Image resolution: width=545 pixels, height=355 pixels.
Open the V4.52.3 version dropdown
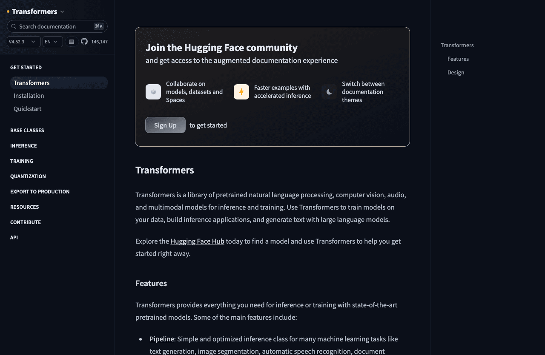23,41
